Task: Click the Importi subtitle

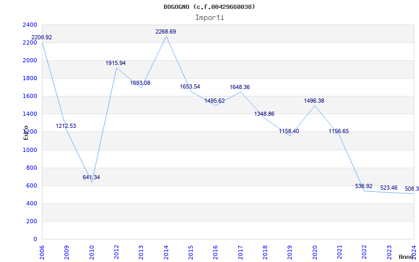Action: [210, 18]
